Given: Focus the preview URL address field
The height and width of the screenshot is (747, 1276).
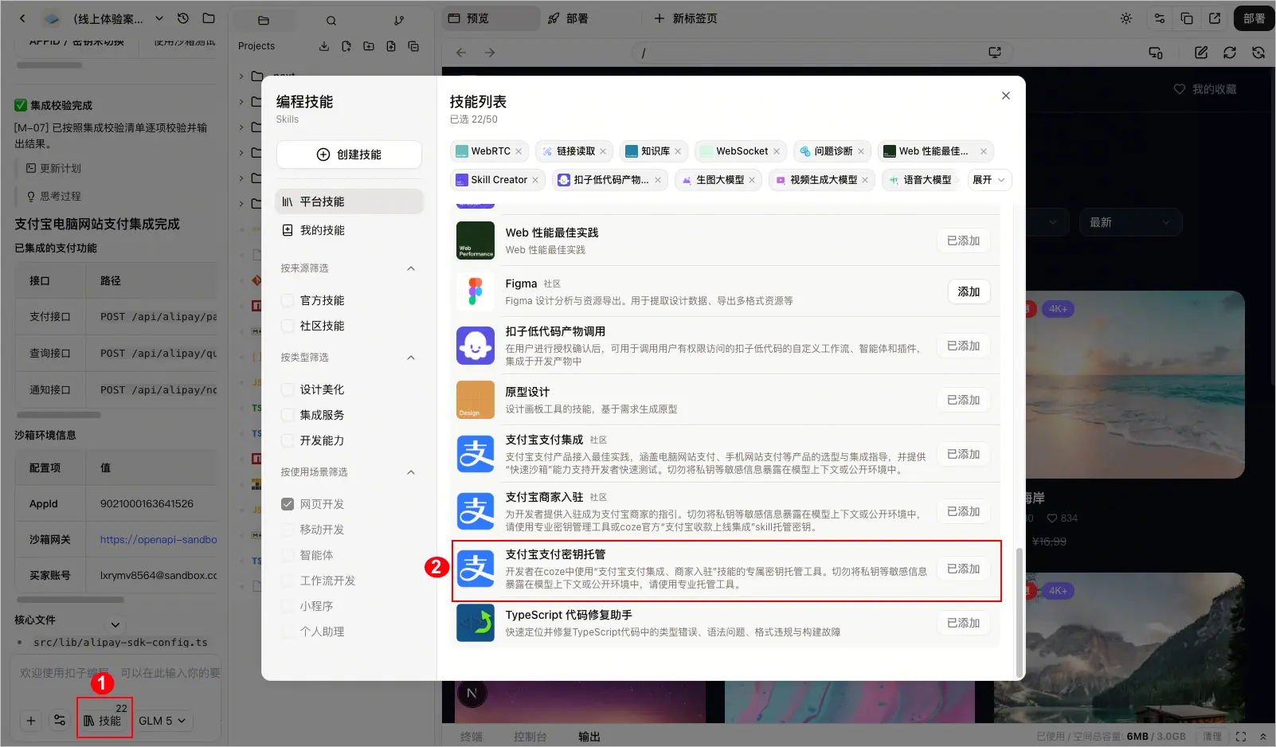Looking at the screenshot, I should pos(822,53).
